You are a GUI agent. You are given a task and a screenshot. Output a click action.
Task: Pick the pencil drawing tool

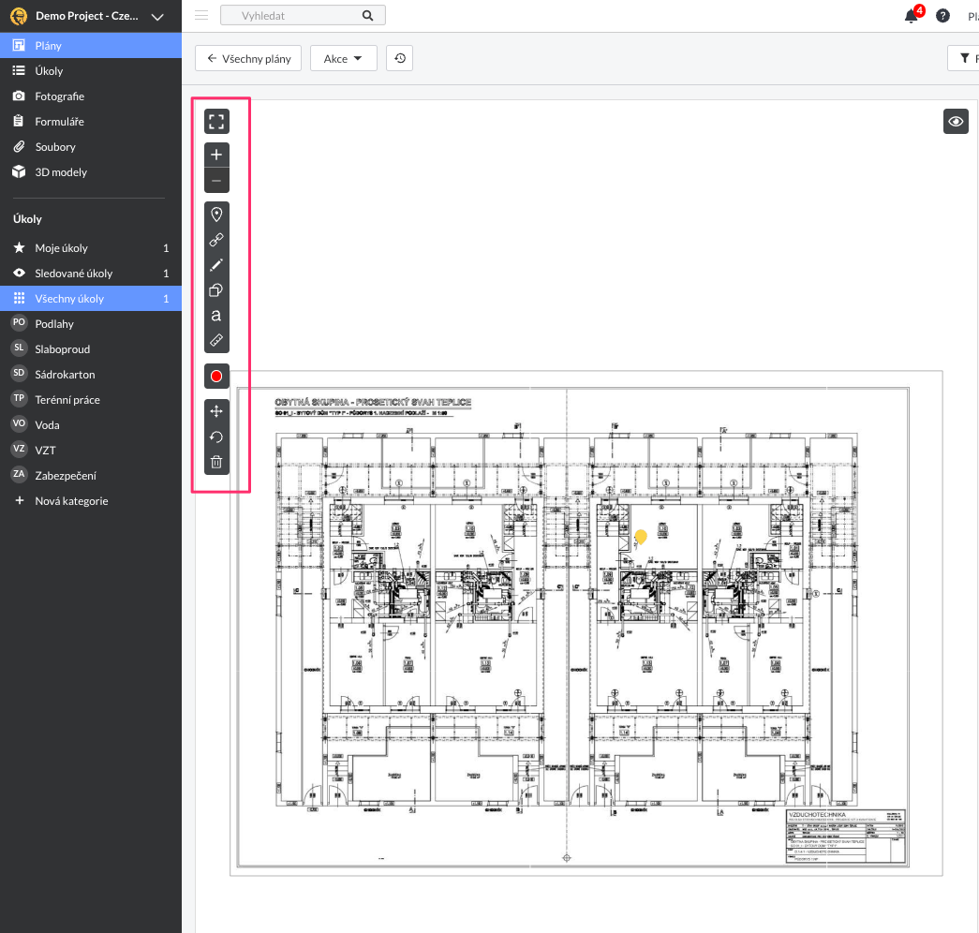216,265
